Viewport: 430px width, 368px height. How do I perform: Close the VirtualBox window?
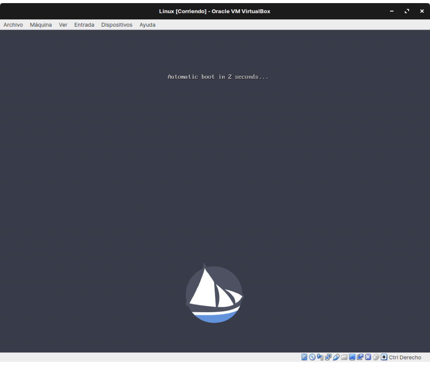[x=422, y=11]
